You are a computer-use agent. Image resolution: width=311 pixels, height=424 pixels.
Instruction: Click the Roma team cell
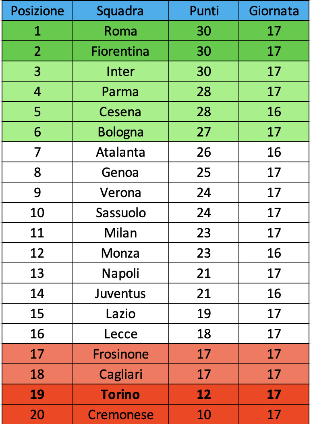click(120, 31)
